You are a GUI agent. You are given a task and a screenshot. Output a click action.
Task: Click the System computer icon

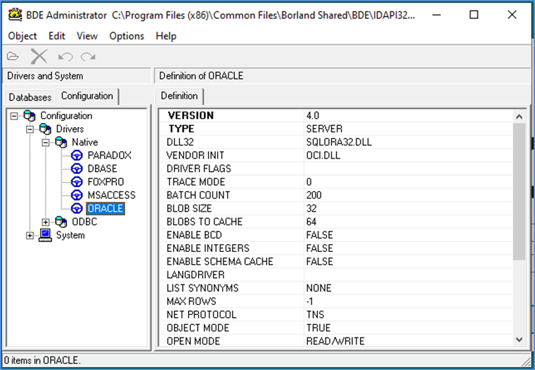tap(45, 235)
